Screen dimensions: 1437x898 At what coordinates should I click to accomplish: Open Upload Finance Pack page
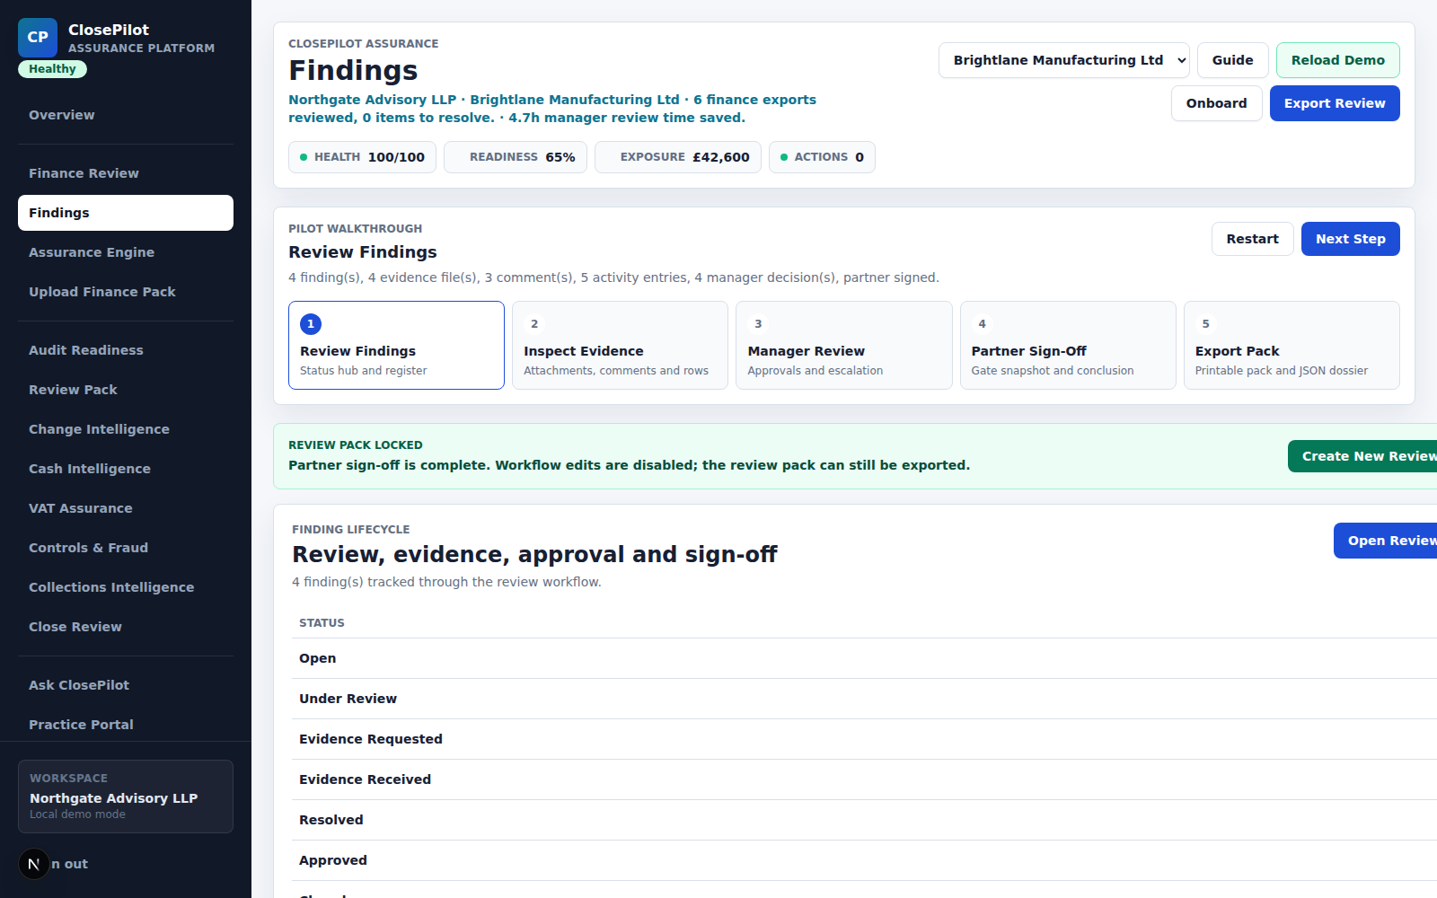[x=126, y=292]
